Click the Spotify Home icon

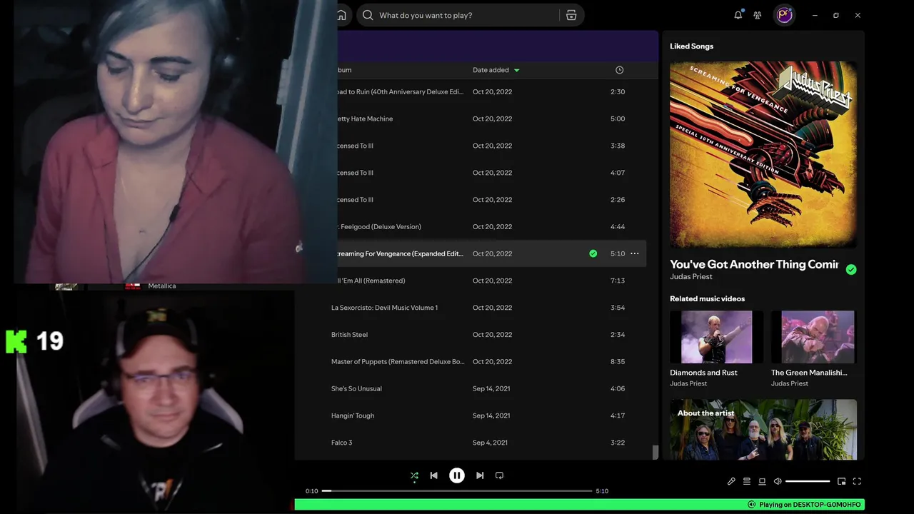[342, 15]
